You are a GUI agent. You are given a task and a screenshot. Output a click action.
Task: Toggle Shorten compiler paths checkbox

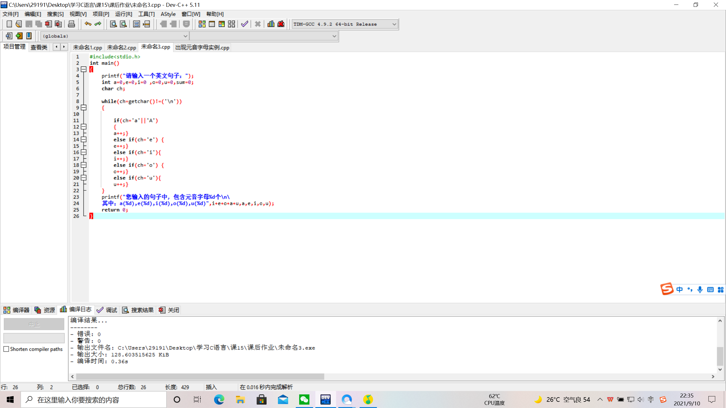point(6,349)
